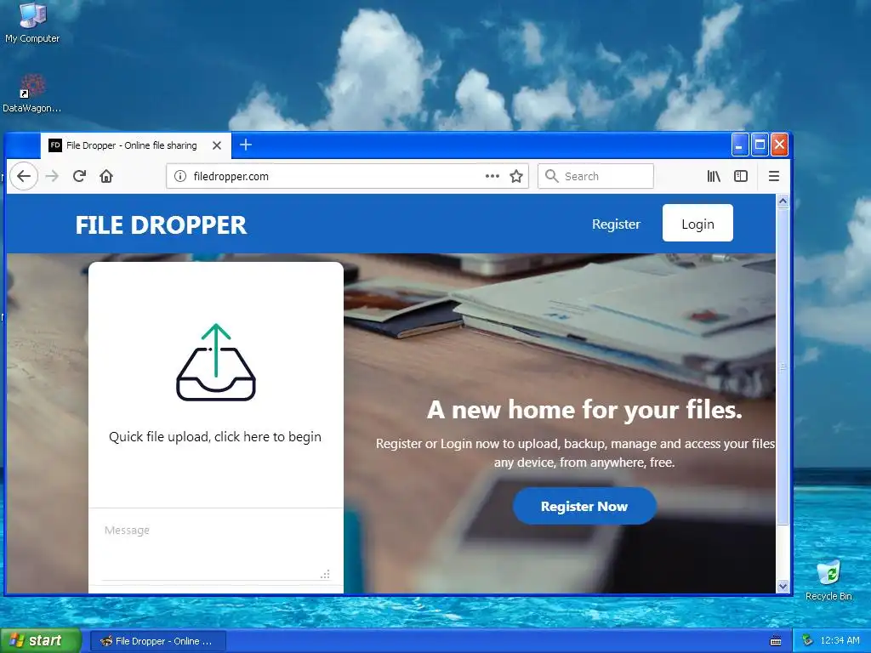Click the Login button

(x=697, y=224)
